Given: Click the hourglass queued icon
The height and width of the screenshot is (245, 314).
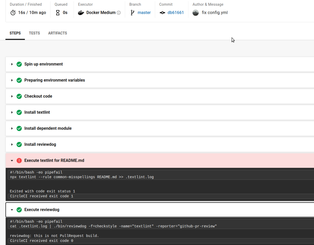Looking at the screenshot, I should coord(58,13).
